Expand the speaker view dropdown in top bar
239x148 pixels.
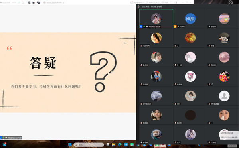coord(137,2)
